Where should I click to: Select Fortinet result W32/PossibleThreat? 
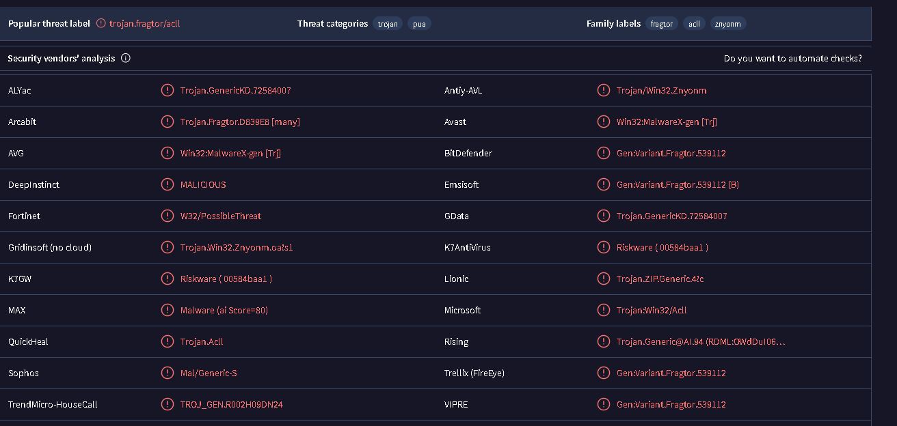pyautogui.click(x=221, y=216)
